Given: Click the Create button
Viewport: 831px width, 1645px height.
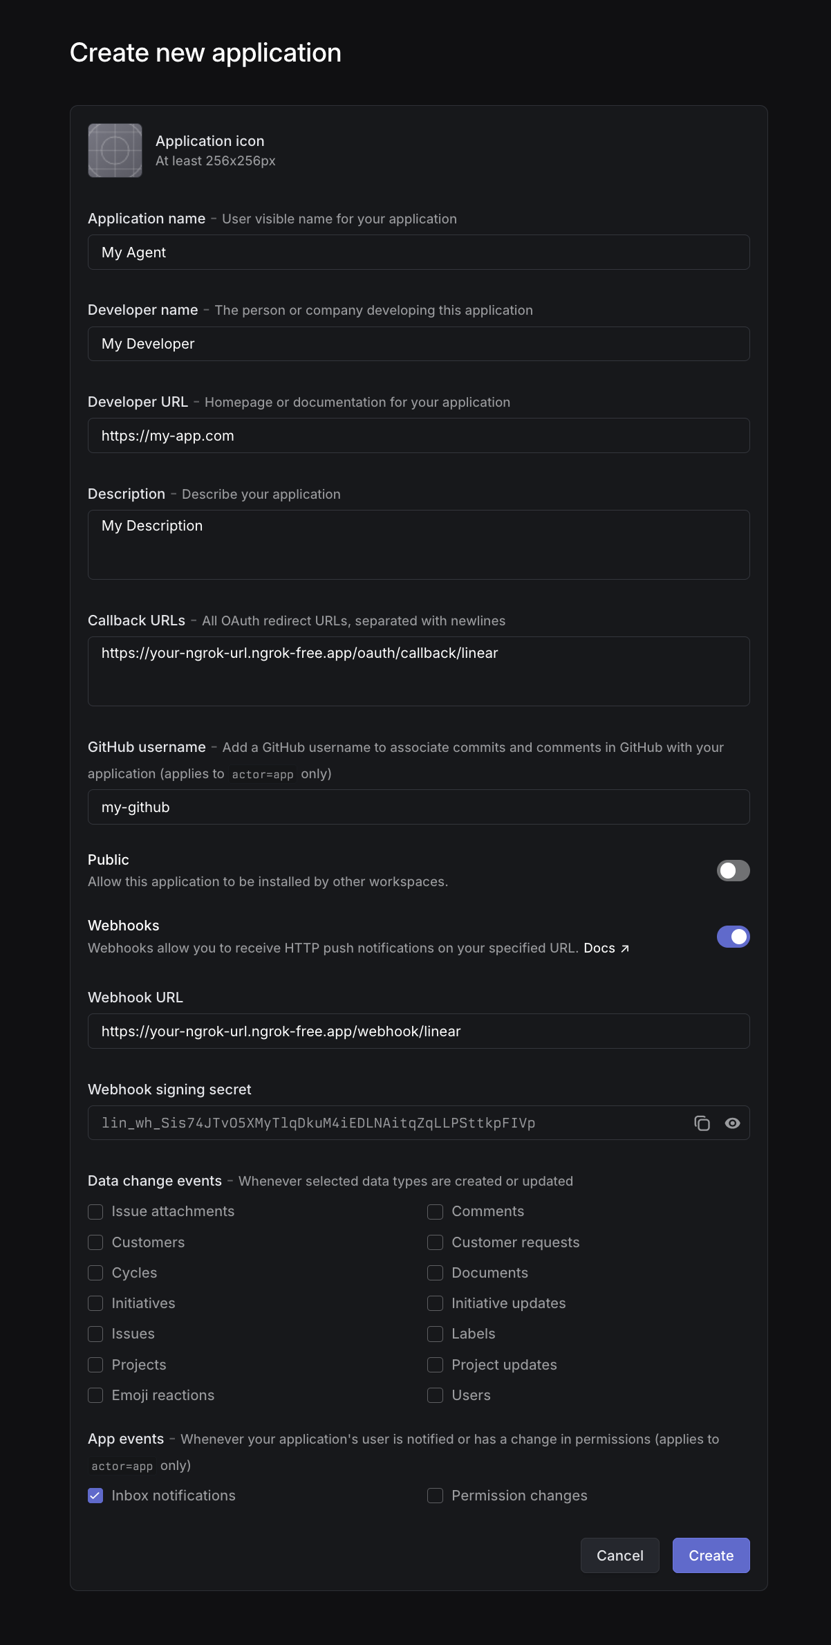Looking at the screenshot, I should [x=711, y=1555].
